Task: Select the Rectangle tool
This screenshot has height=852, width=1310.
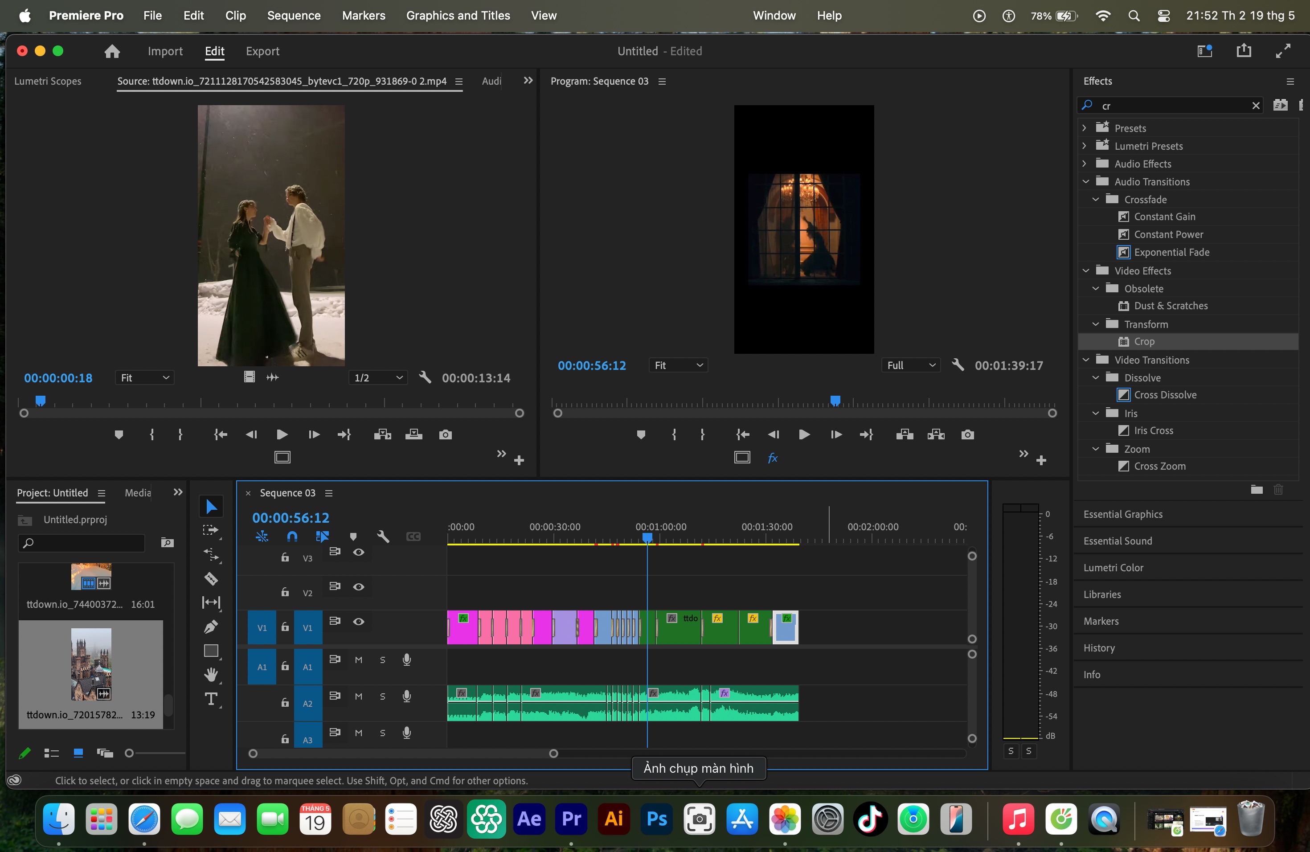Action: tap(211, 651)
